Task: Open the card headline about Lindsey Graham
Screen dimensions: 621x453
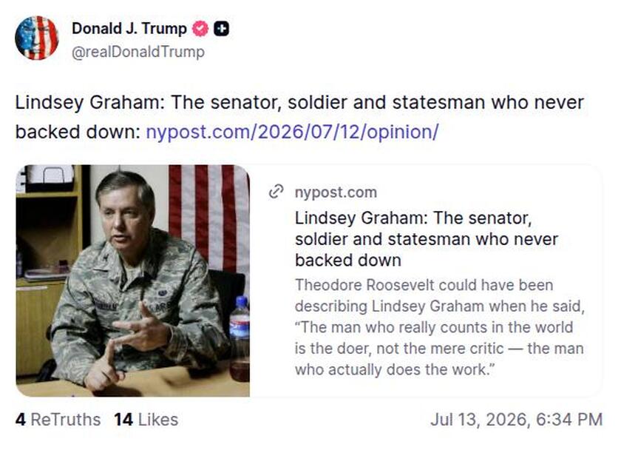Action: click(x=427, y=239)
